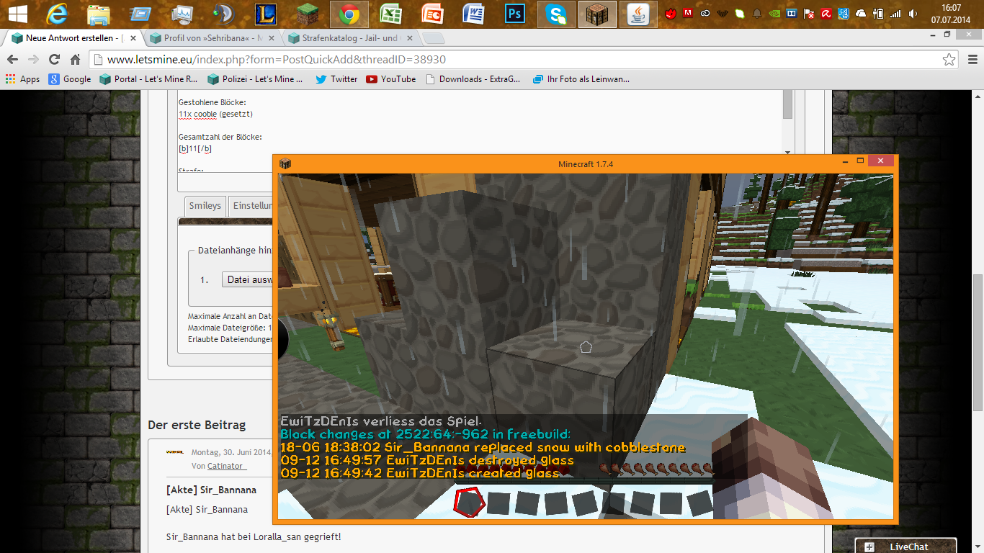The height and width of the screenshot is (553, 984).
Task: Go to the Chrome home page
Action: tap(75, 60)
